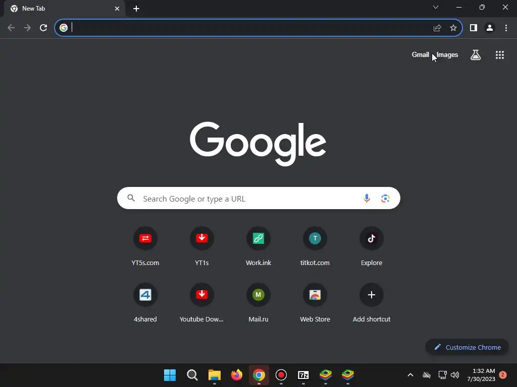
Task: Open Search Labs flask icon
Action: point(476,54)
